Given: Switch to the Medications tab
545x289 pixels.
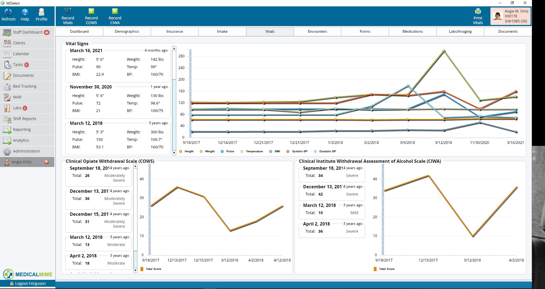Looking at the screenshot, I should tap(412, 31).
